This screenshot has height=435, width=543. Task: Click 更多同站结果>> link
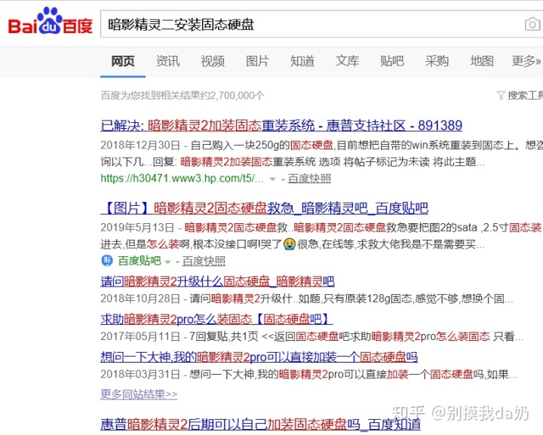coord(139,394)
